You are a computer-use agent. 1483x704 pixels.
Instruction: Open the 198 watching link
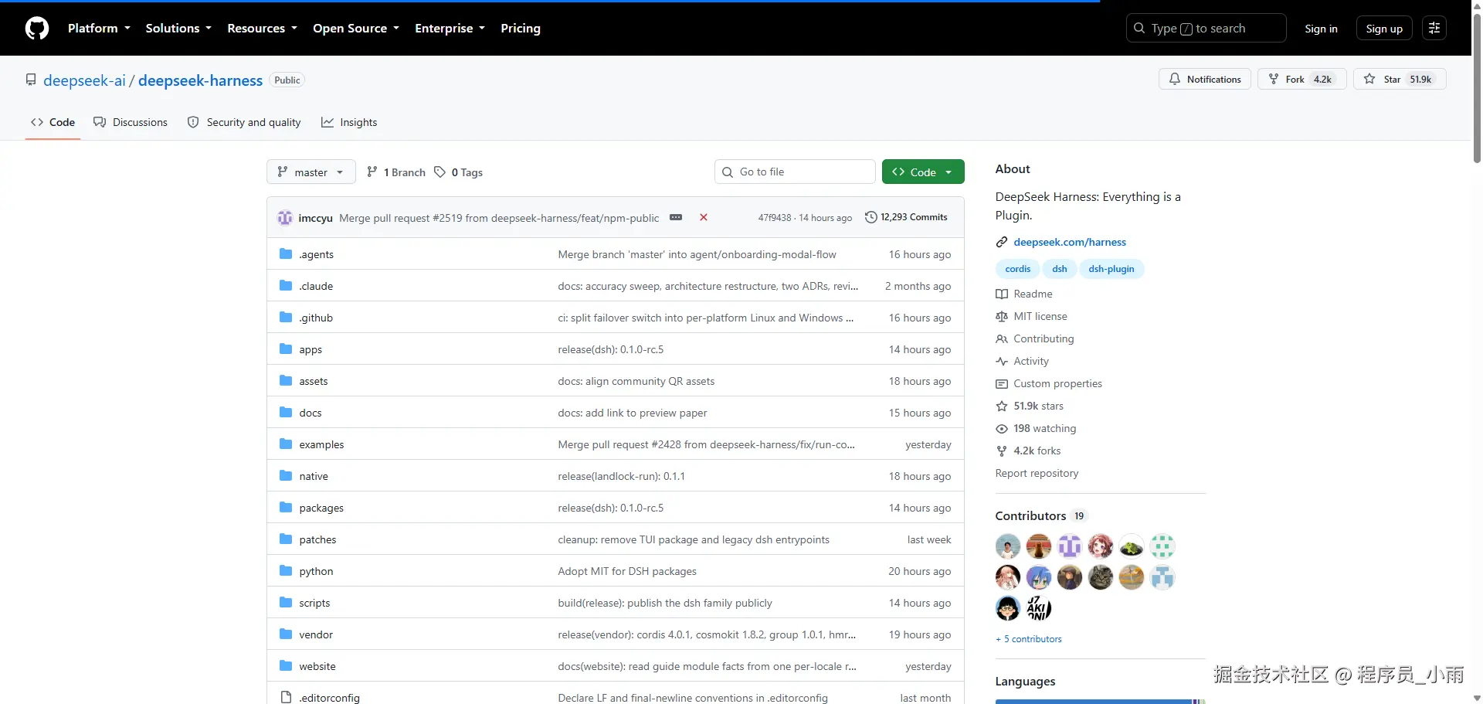tap(1036, 429)
